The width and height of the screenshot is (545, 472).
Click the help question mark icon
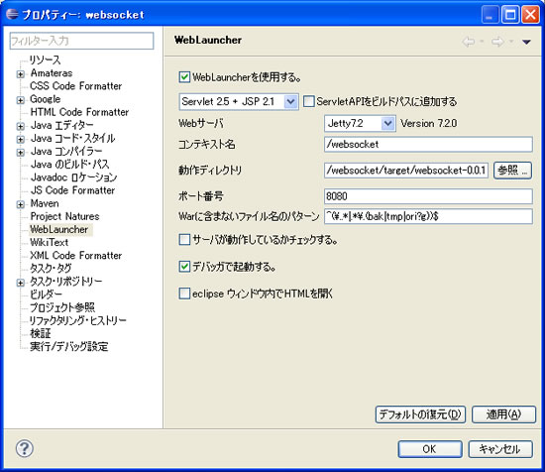[25, 448]
